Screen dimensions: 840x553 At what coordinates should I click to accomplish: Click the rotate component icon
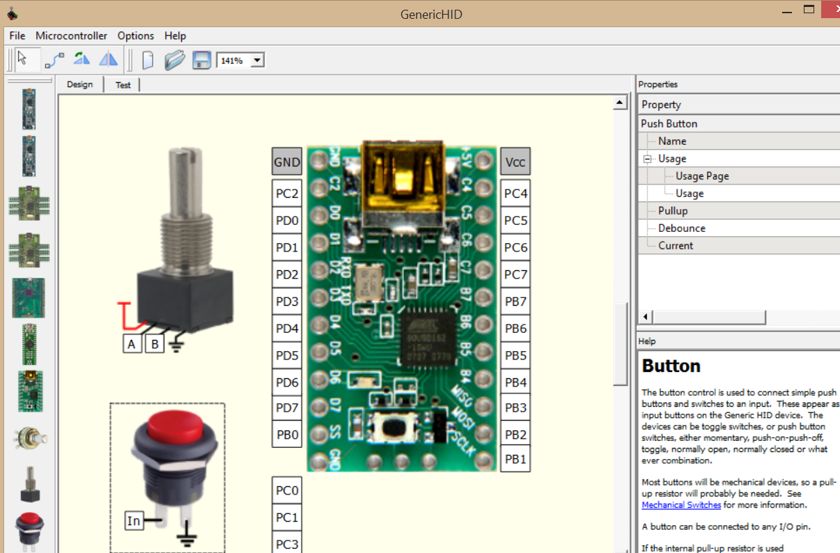(x=82, y=60)
